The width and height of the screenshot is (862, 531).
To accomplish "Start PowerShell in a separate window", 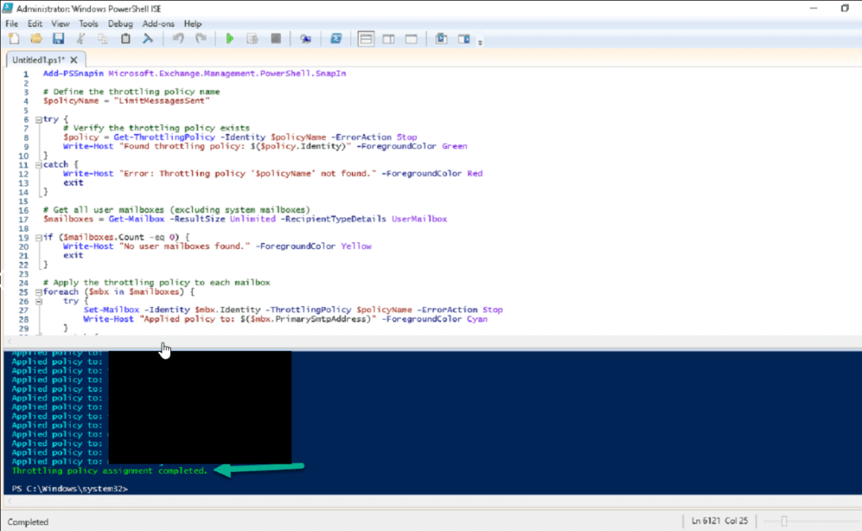I will click(x=336, y=39).
